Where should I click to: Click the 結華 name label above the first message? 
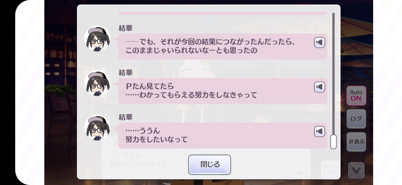coord(125,29)
